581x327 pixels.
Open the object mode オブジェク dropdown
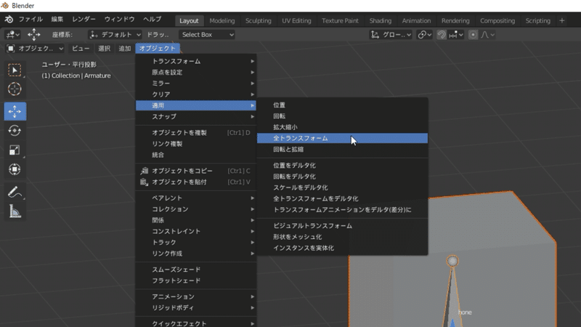click(x=35, y=49)
